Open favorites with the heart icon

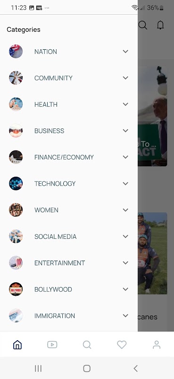click(x=122, y=344)
